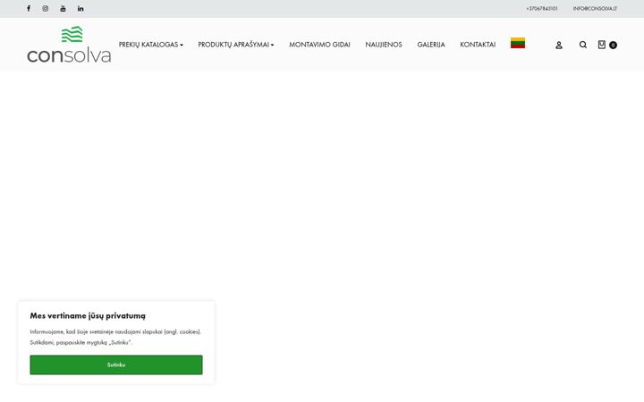Screen dimensions: 644x402
Task: Select the Lithuanian flag language switcher
Action: click(x=518, y=43)
